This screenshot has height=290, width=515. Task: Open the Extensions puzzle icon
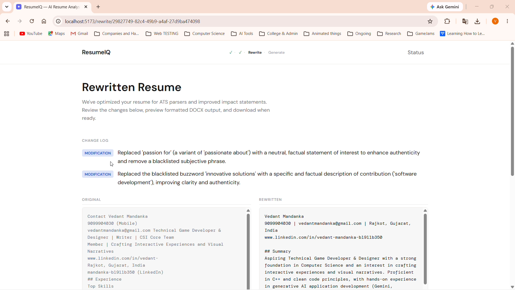(x=447, y=21)
